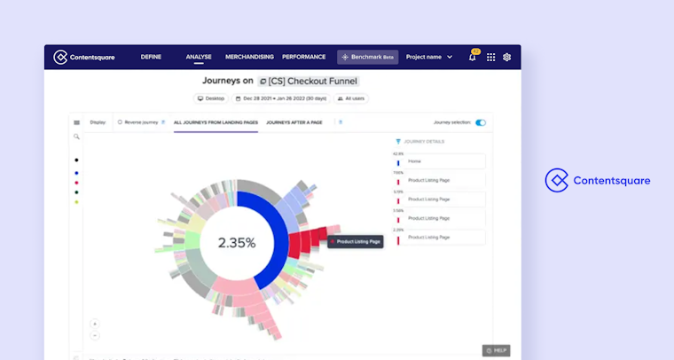
Task: Open the settings gear
Action: (x=506, y=57)
